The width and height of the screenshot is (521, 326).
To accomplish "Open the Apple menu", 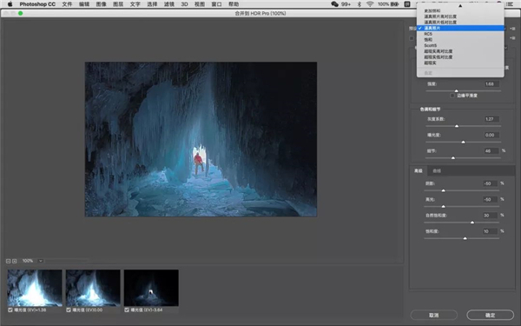I will click(x=10, y=4).
